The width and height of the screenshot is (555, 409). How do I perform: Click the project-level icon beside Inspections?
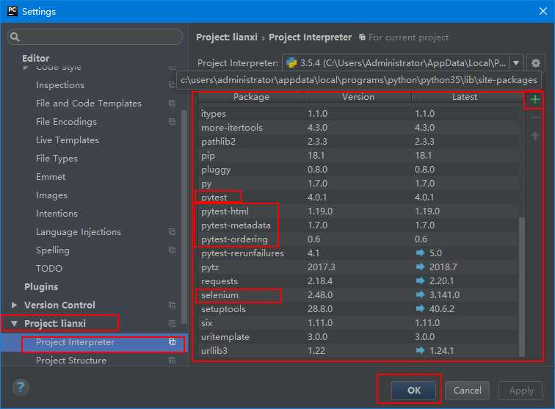coord(172,84)
